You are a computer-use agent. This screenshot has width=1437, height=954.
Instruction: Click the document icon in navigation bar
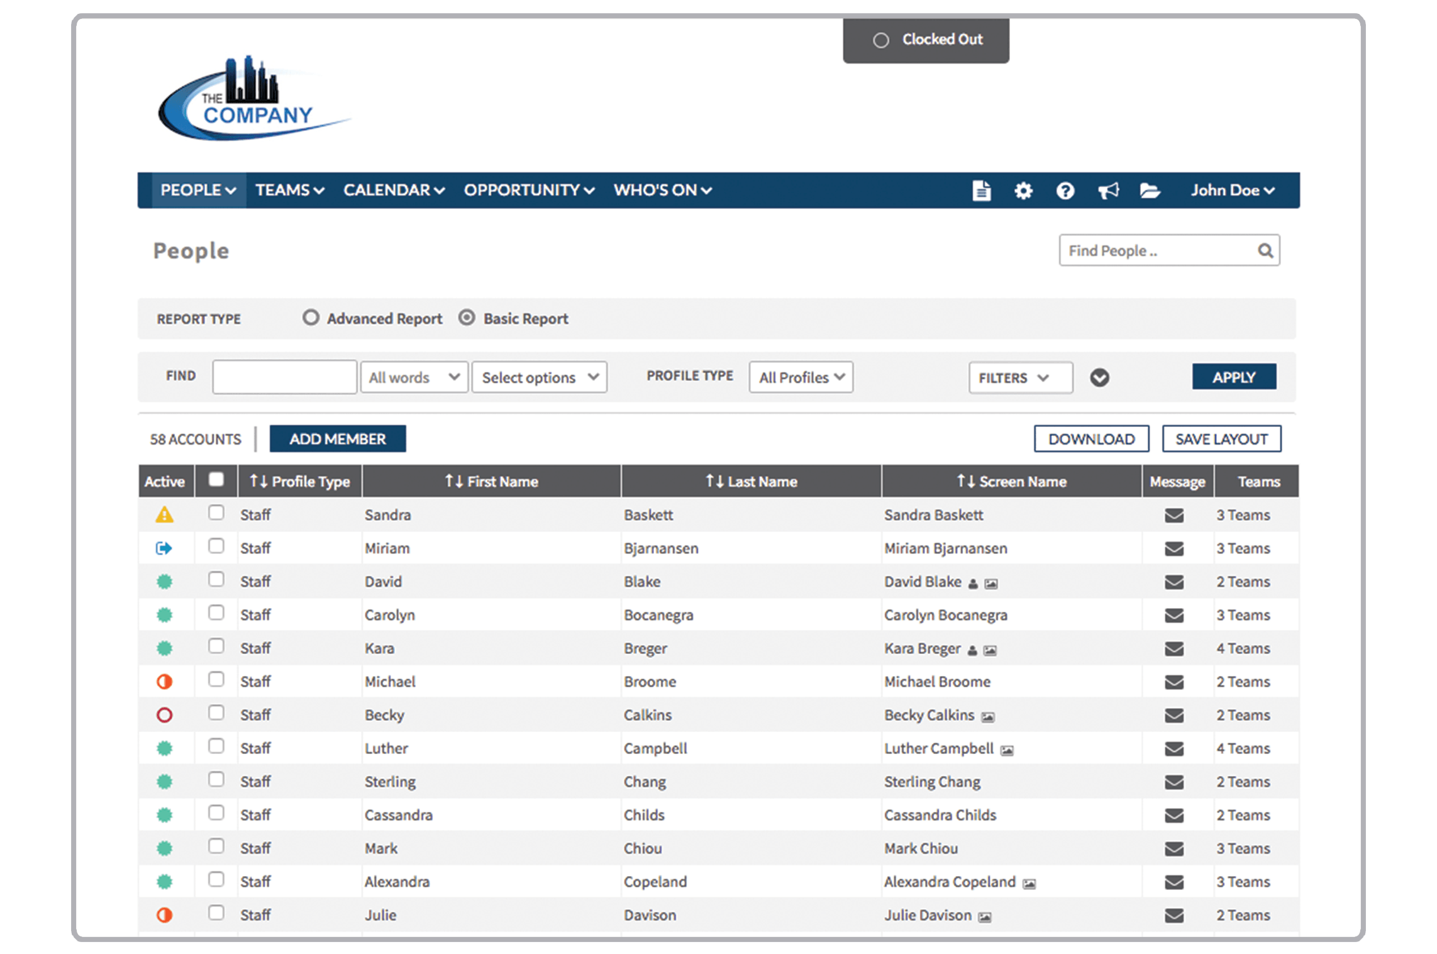[x=981, y=191]
